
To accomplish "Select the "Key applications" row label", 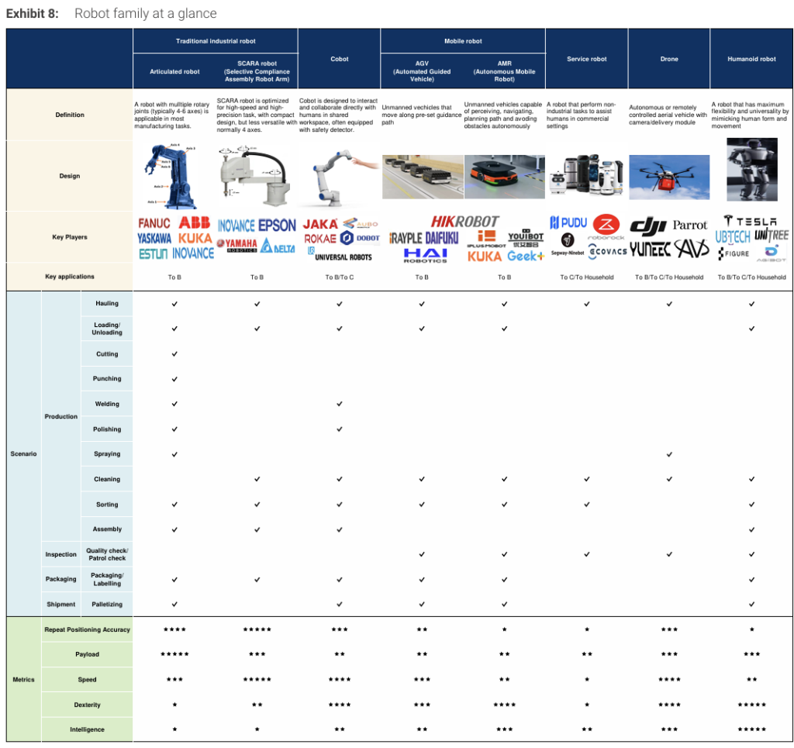I will pyautogui.click(x=69, y=276).
